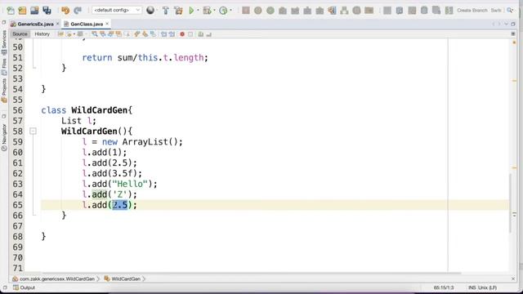Click the vertical editor scrollbar thumb

point(510,203)
